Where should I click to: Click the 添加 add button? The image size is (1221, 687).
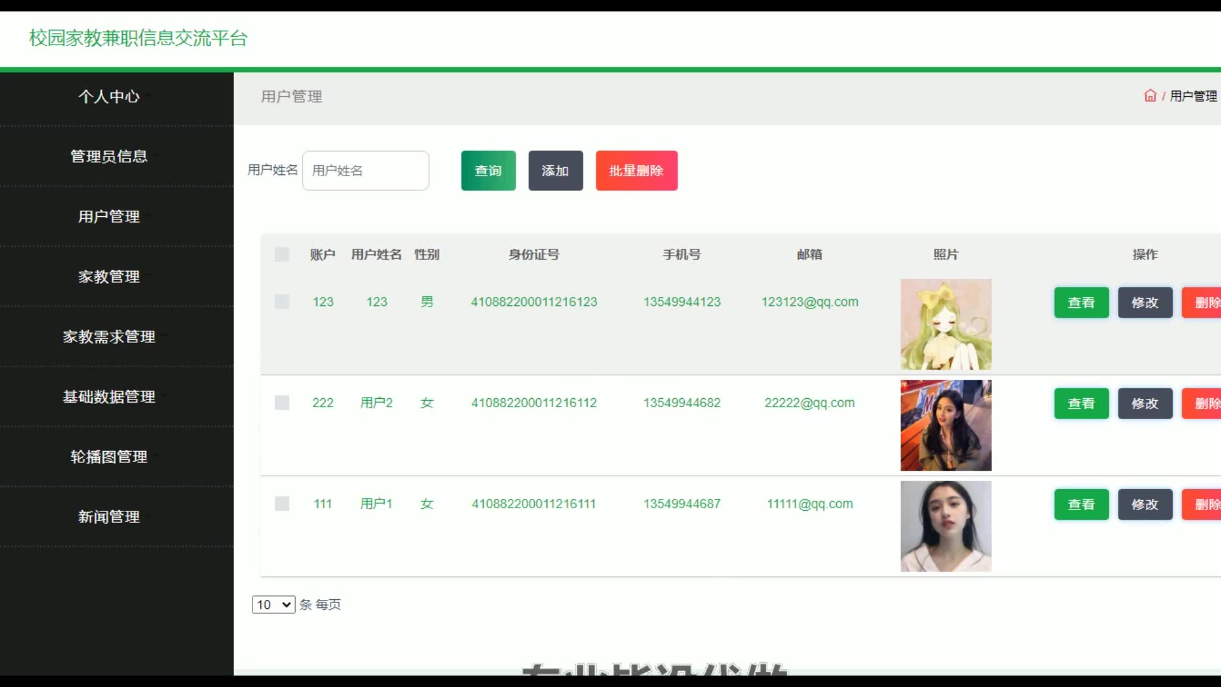coord(555,170)
